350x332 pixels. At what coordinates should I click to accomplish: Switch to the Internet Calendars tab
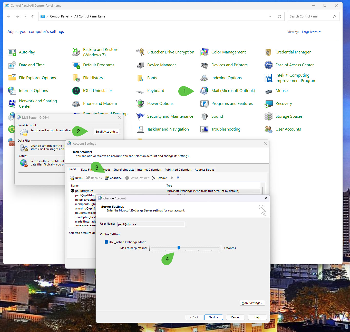click(149, 170)
